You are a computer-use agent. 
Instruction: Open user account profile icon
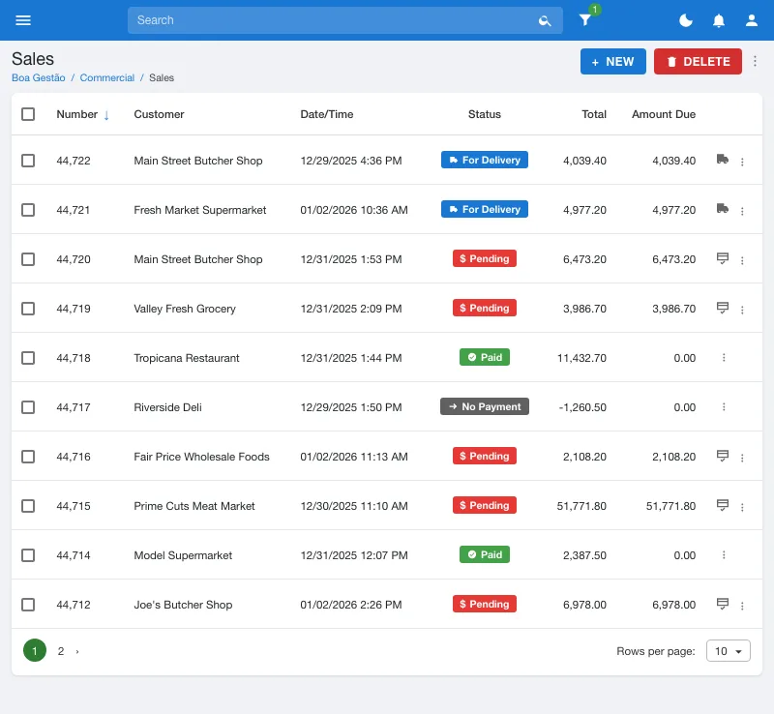click(752, 20)
